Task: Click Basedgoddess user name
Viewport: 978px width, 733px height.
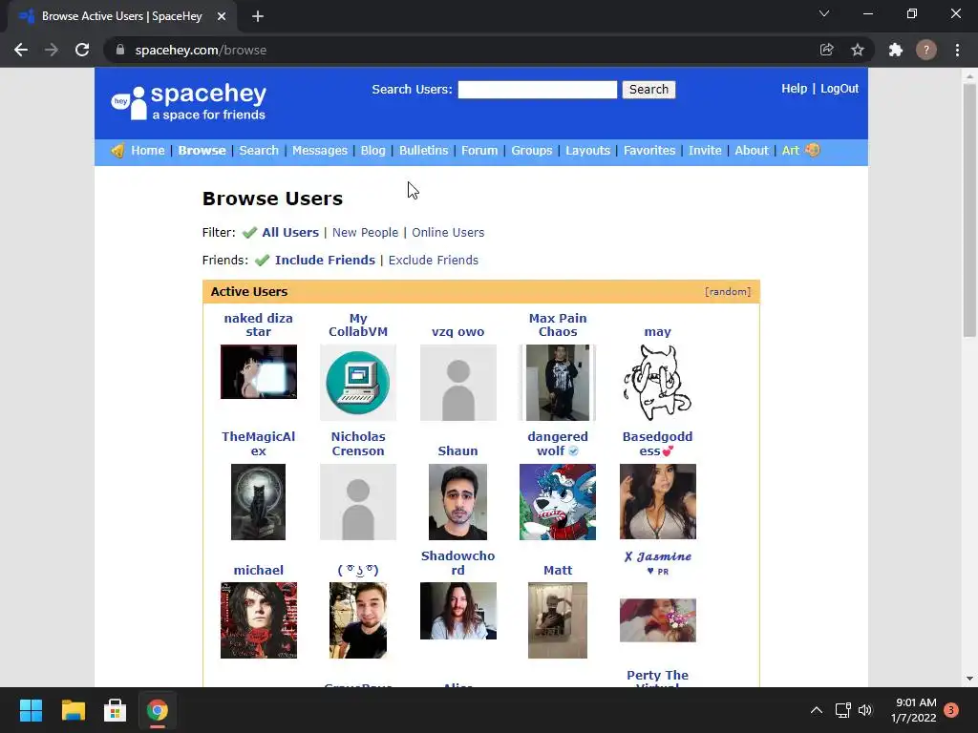Action: tap(657, 444)
